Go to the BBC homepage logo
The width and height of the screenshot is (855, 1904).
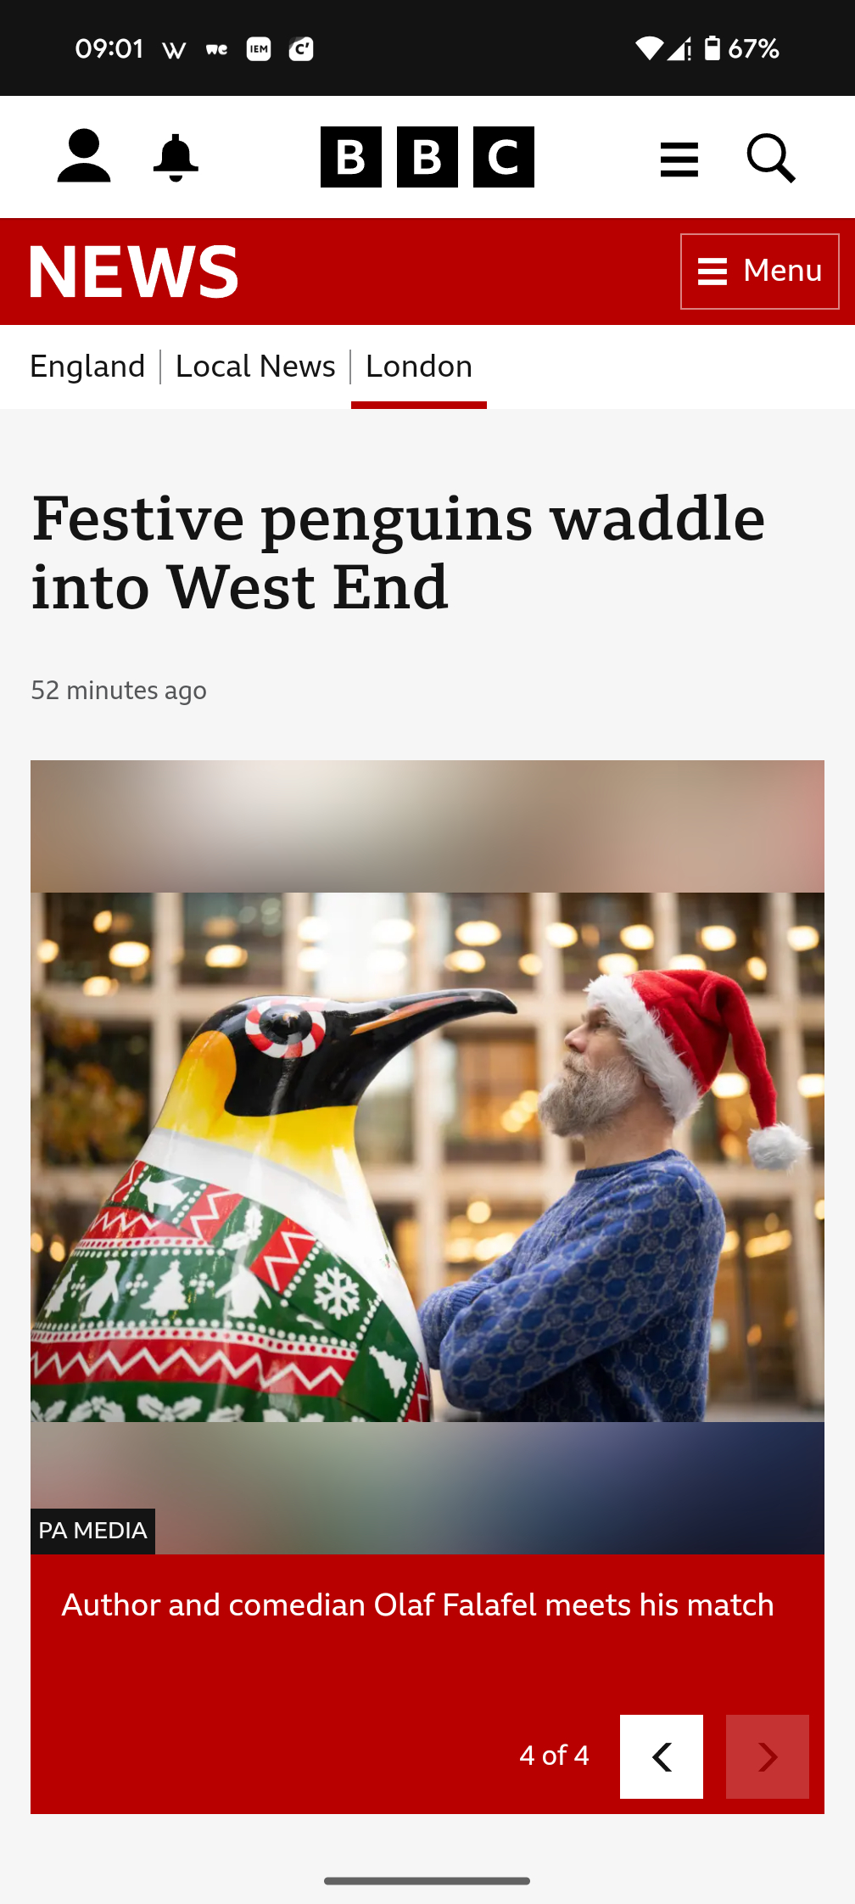click(427, 157)
